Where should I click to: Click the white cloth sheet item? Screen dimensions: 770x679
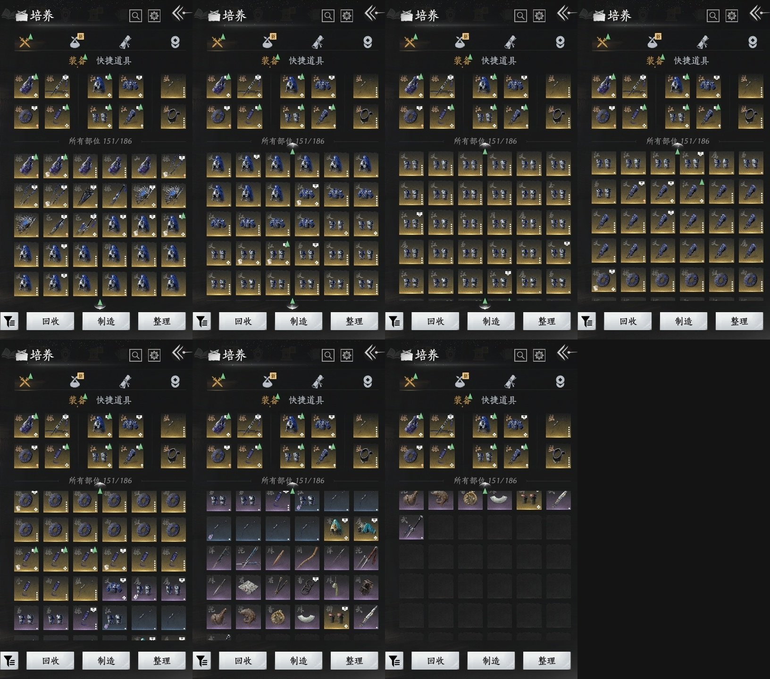click(248, 588)
